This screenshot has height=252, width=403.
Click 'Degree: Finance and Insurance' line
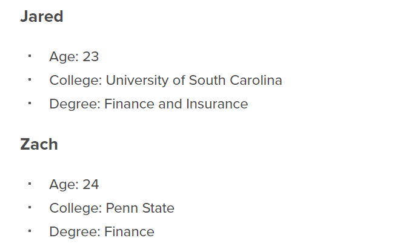pos(148,104)
